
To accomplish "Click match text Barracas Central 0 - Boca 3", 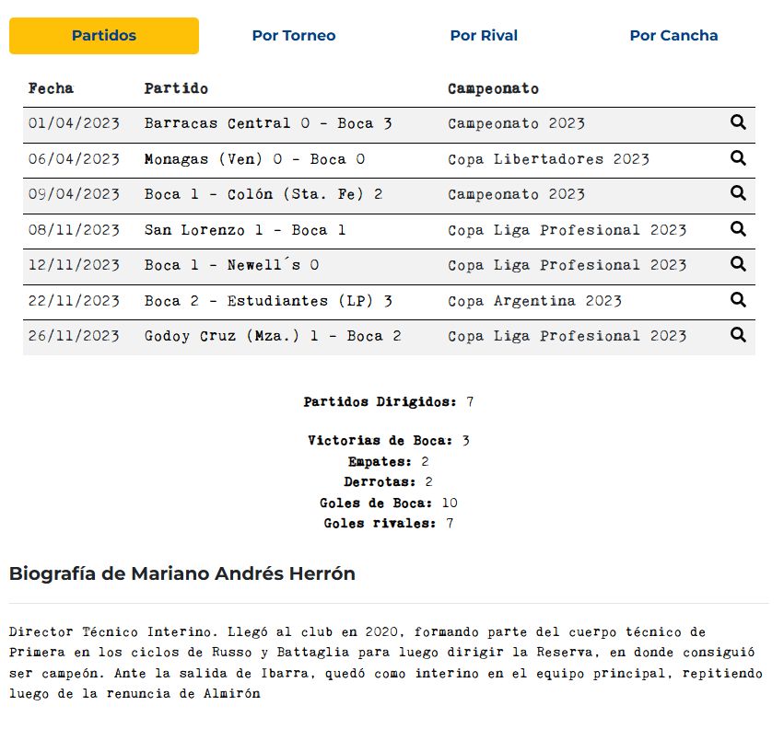I will pos(268,123).
